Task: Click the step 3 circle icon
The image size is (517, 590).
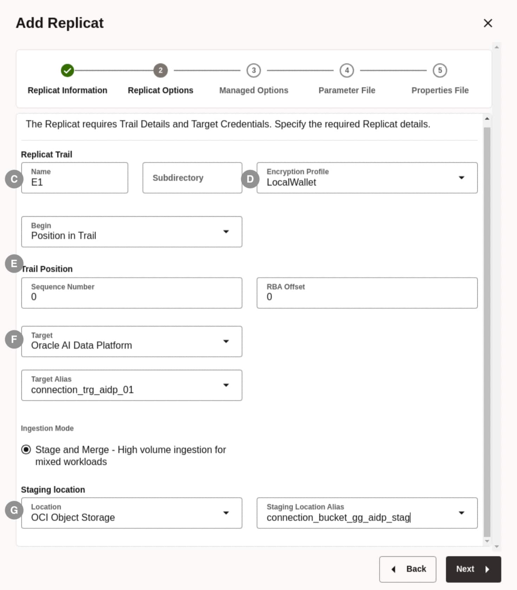Action: tap(254, 71)
